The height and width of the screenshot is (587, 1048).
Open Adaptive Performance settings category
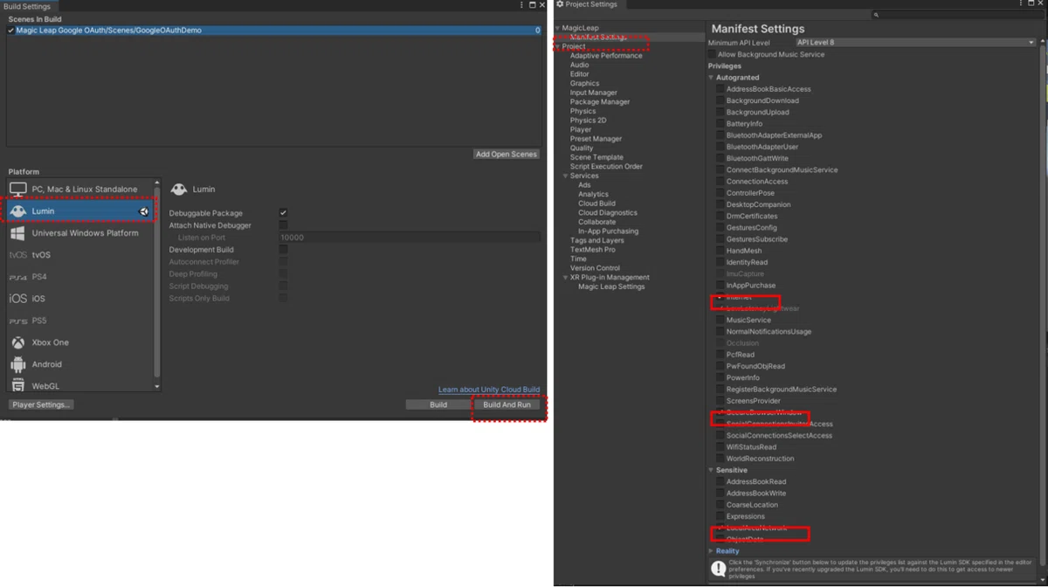coord(606,56)
